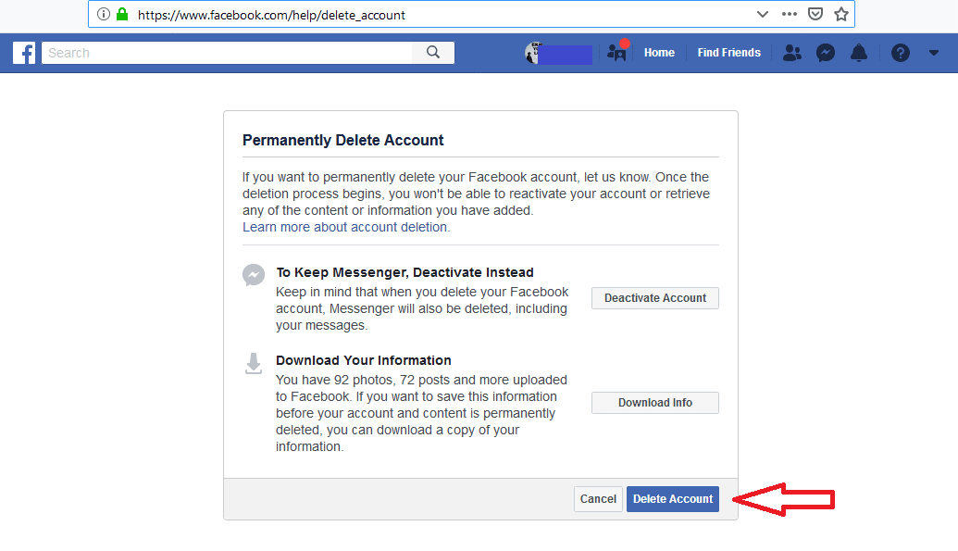Go to Home in the navigation bar
Viewport: 958px width, 551px height.
pyautogui.click(x=659, y=53)
